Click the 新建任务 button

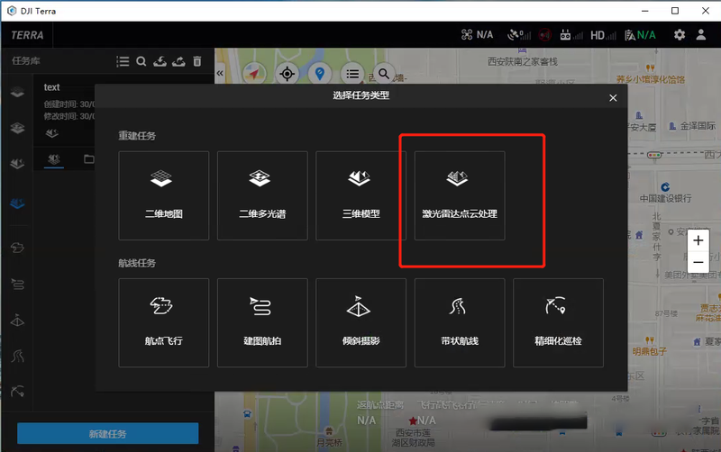(x=107, y=434)
